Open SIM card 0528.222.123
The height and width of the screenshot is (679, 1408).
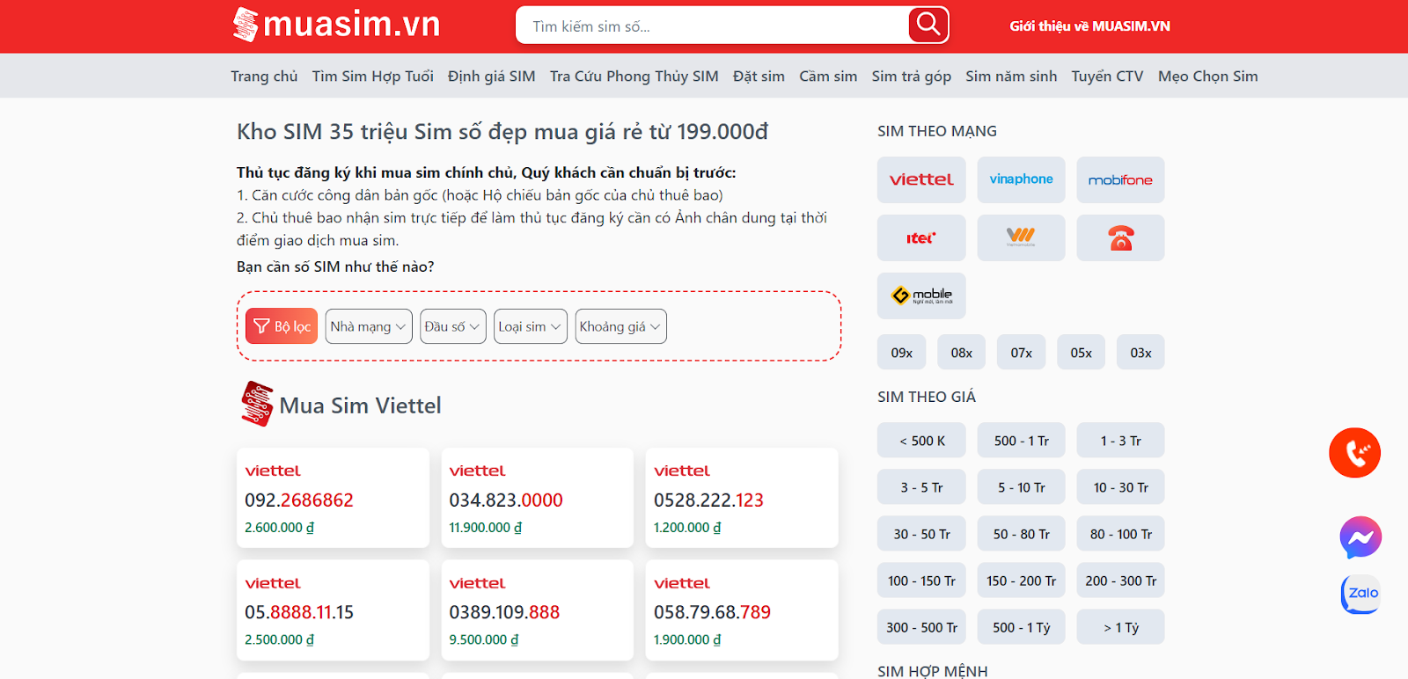(742, 498)
